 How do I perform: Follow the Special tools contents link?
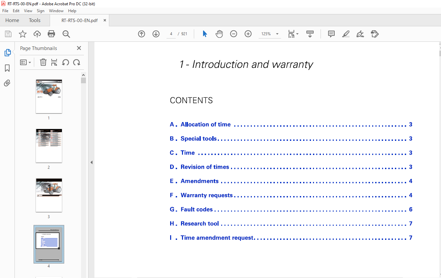pyautogui.click(x=291, y=139)
